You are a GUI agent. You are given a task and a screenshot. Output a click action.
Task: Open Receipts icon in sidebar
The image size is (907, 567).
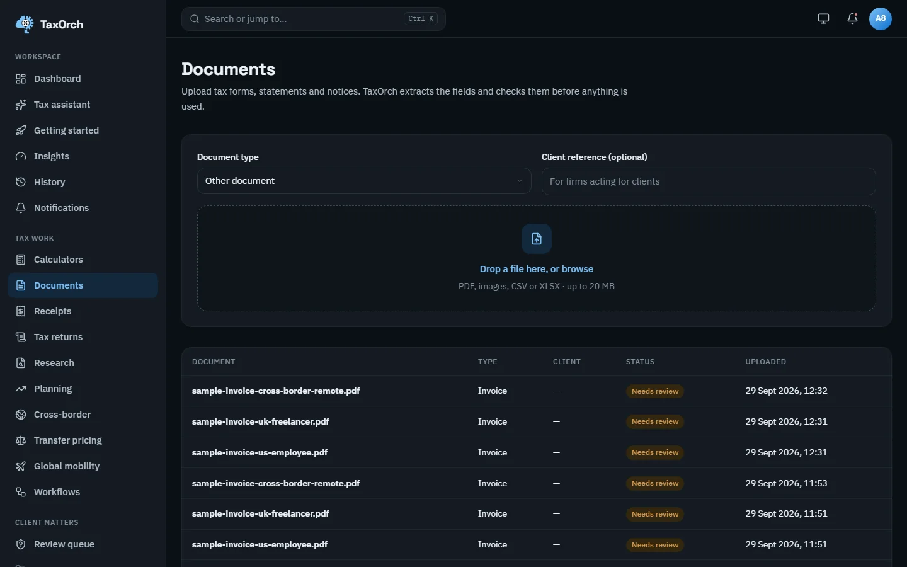click(x=21, y=311)
